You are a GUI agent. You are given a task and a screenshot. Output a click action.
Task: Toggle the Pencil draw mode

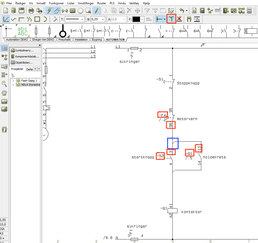pos(96,11)
